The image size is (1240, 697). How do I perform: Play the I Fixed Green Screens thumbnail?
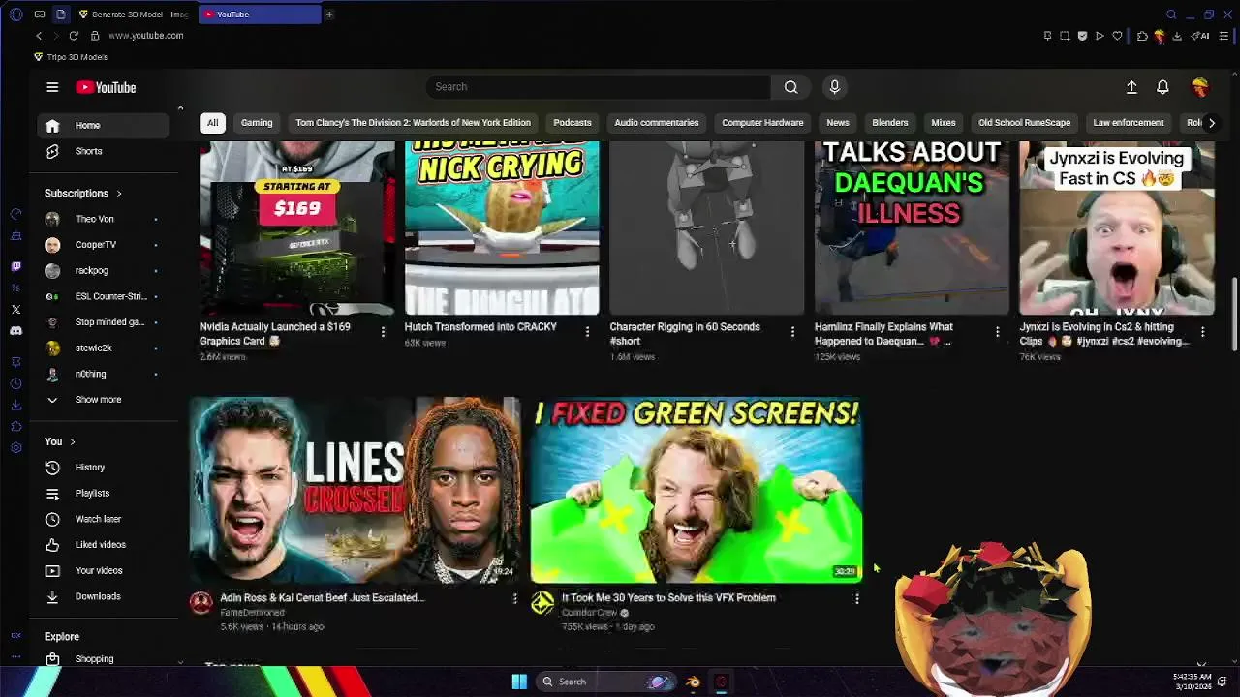(x=697, y=490)
